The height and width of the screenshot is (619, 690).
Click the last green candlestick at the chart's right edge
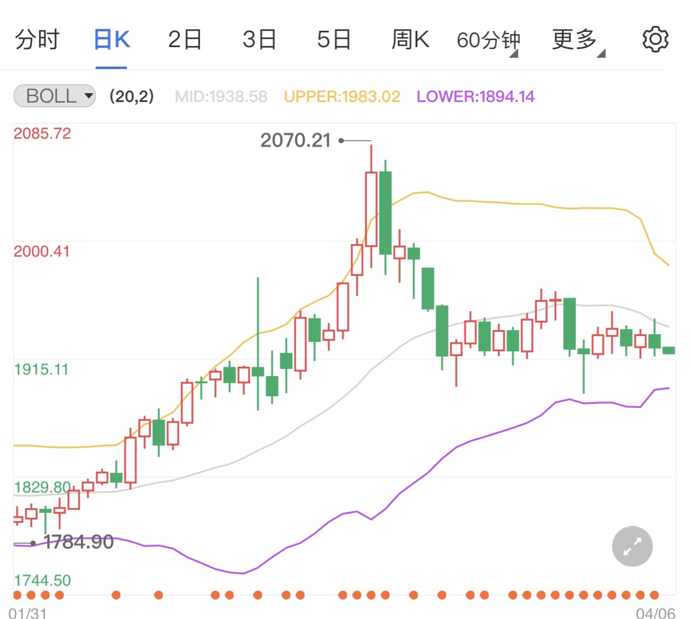tap(669, 350)
